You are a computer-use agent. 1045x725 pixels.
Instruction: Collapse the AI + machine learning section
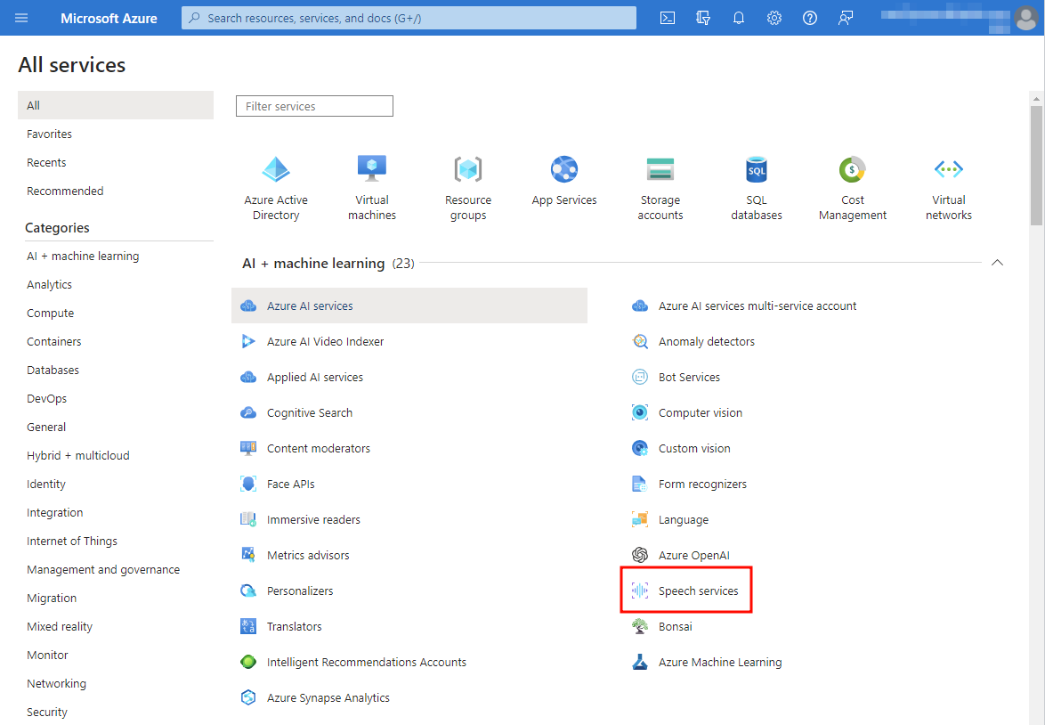coord(997,263)
